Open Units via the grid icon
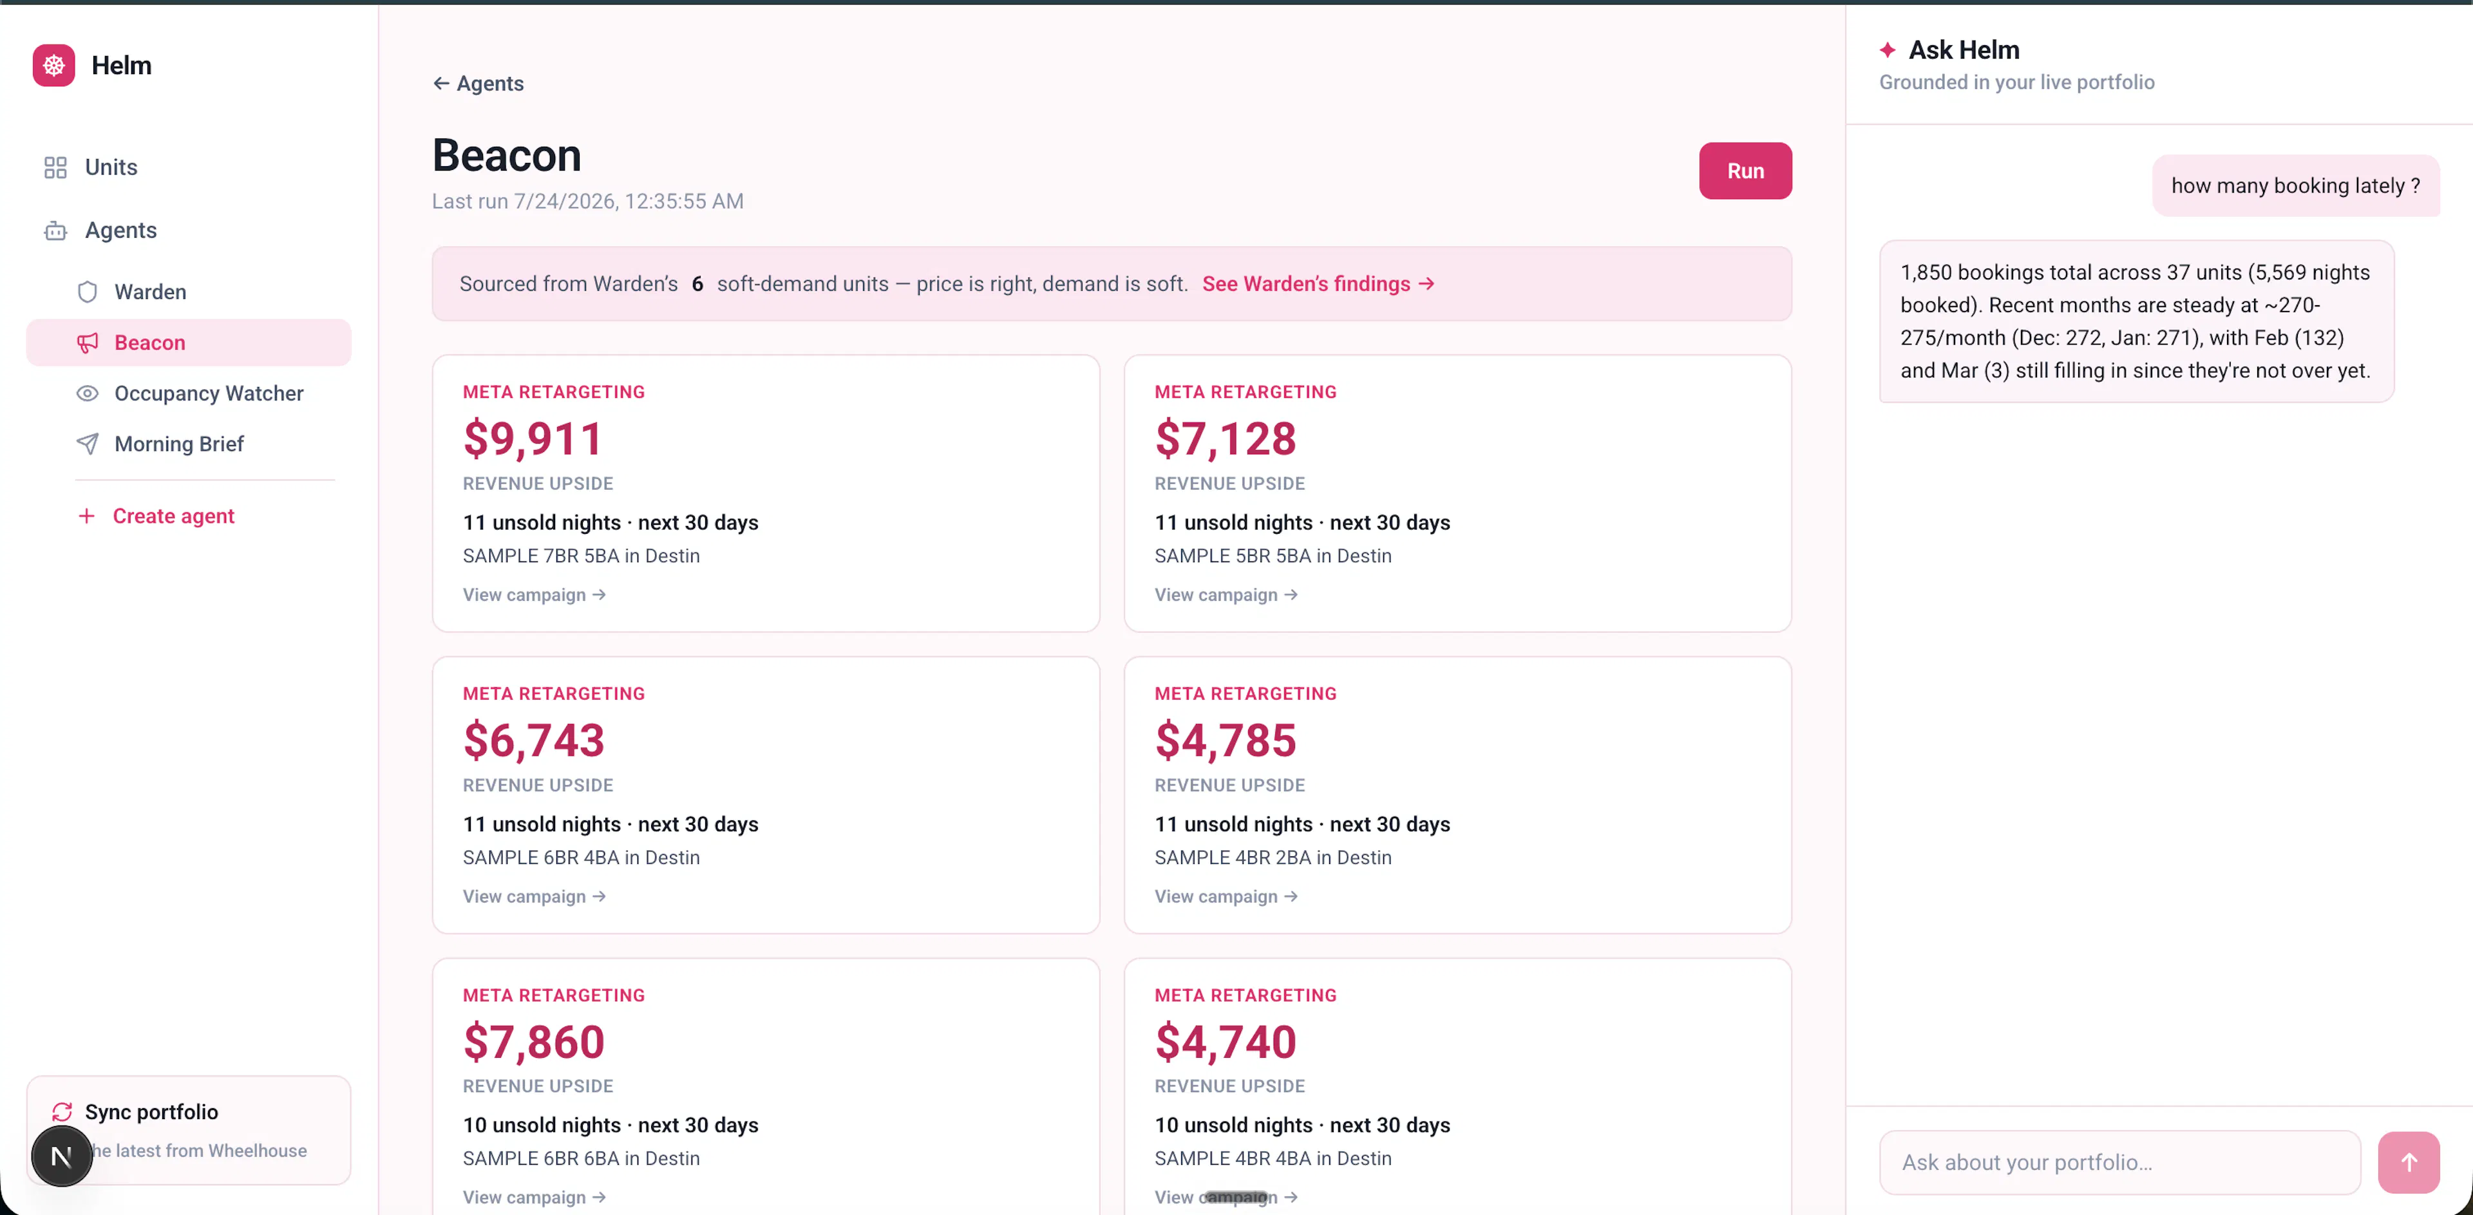Viewport: 2473px width, 1215px height. click(x=55, y=167)
